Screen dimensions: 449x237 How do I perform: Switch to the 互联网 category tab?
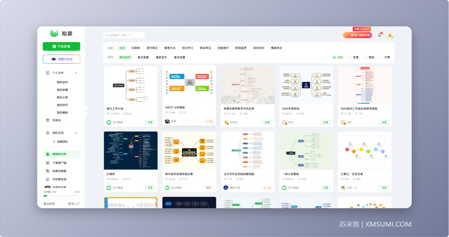click(x=136, y=48)
